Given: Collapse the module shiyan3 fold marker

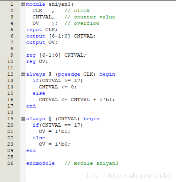Looking at the screenshot, I should 23,4.
